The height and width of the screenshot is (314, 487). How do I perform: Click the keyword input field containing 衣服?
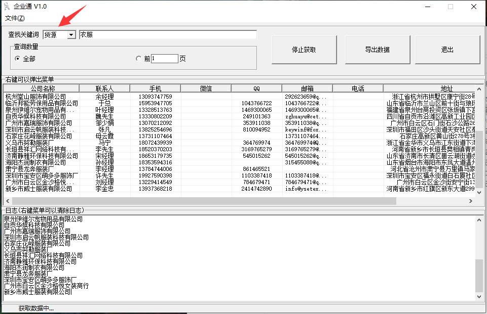(x=167, y=35)
